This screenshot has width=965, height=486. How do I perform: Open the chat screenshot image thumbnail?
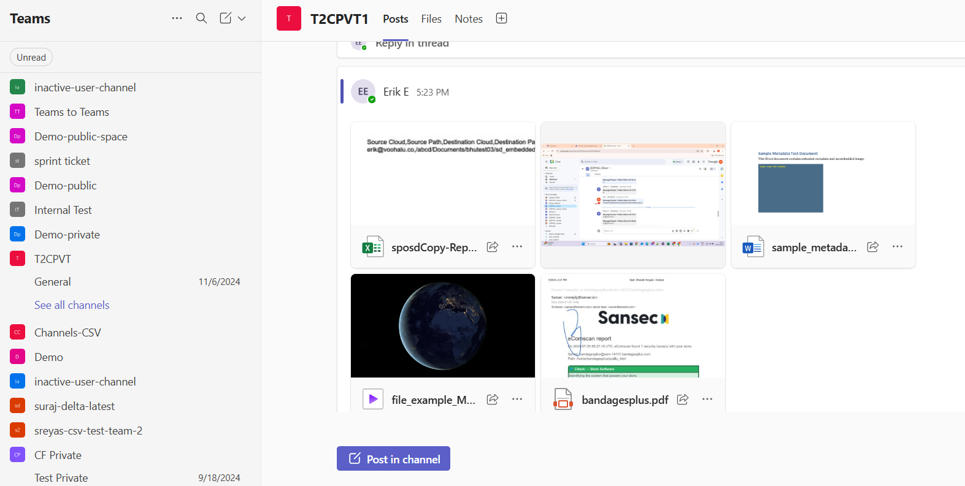coord(633,195)
